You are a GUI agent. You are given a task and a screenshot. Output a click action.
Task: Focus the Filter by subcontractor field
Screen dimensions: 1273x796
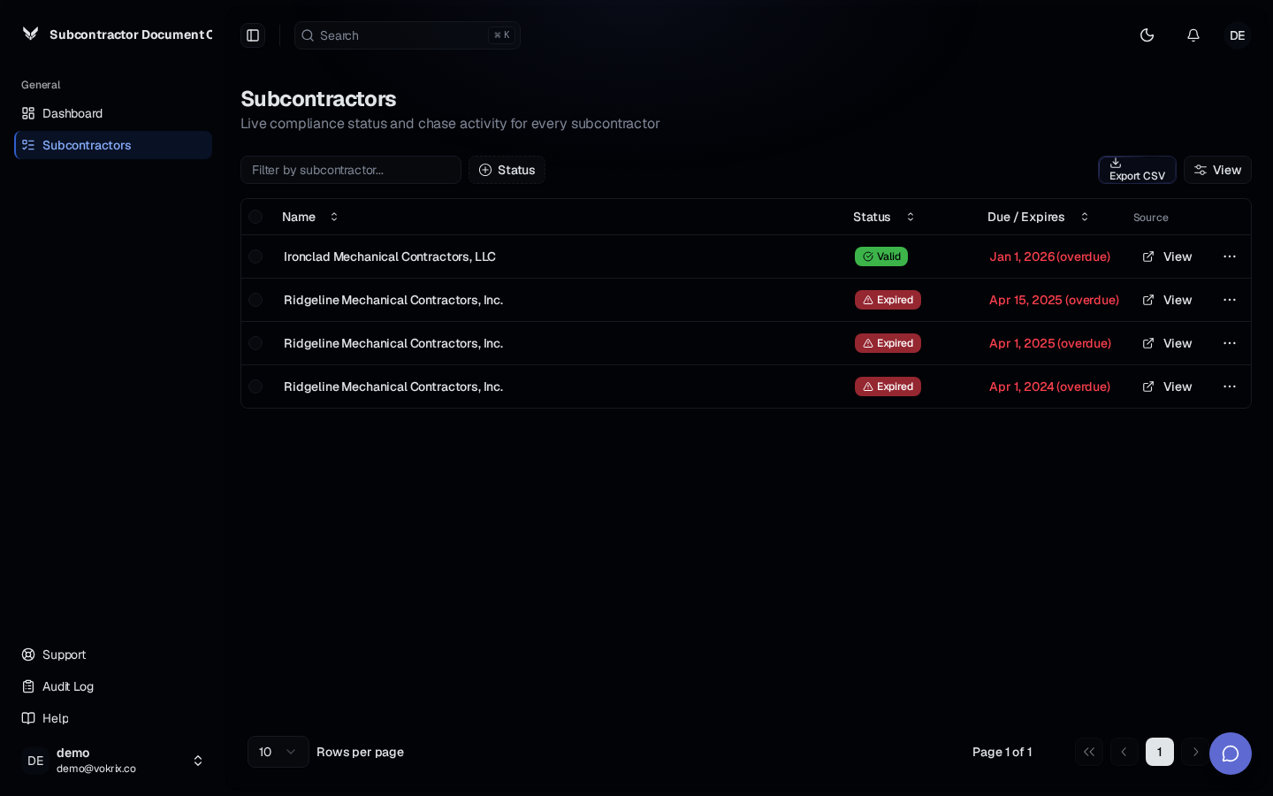coord(351,170)
